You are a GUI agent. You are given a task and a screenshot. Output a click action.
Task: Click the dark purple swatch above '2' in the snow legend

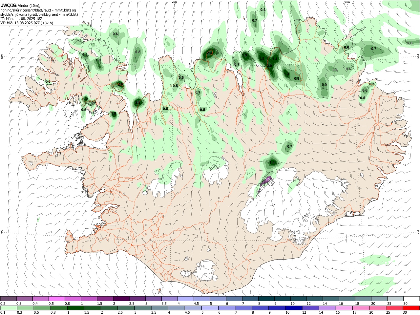pyautogui.click(x=121, y=299)
